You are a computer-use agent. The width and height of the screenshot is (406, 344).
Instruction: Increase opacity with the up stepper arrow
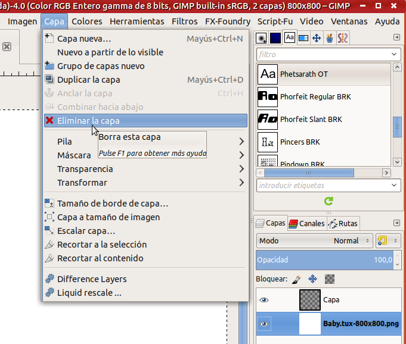pyautogui.click(x=398, y=256)
